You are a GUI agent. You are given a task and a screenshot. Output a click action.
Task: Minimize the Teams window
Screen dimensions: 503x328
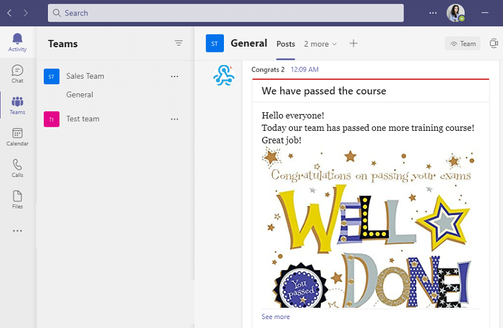pyautogui.click(x=484, y=13)
